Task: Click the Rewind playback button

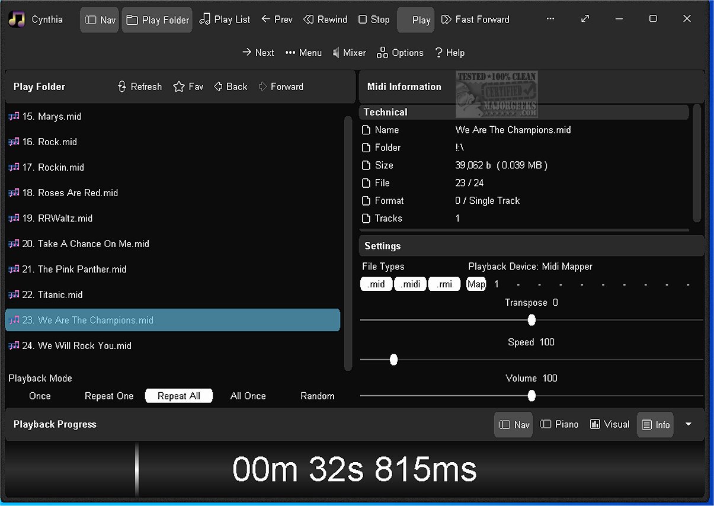Action: point(325,20)
